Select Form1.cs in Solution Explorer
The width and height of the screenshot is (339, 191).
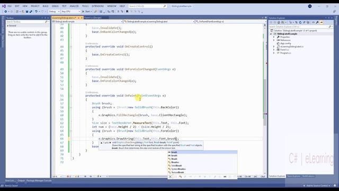tap(284, 50)
